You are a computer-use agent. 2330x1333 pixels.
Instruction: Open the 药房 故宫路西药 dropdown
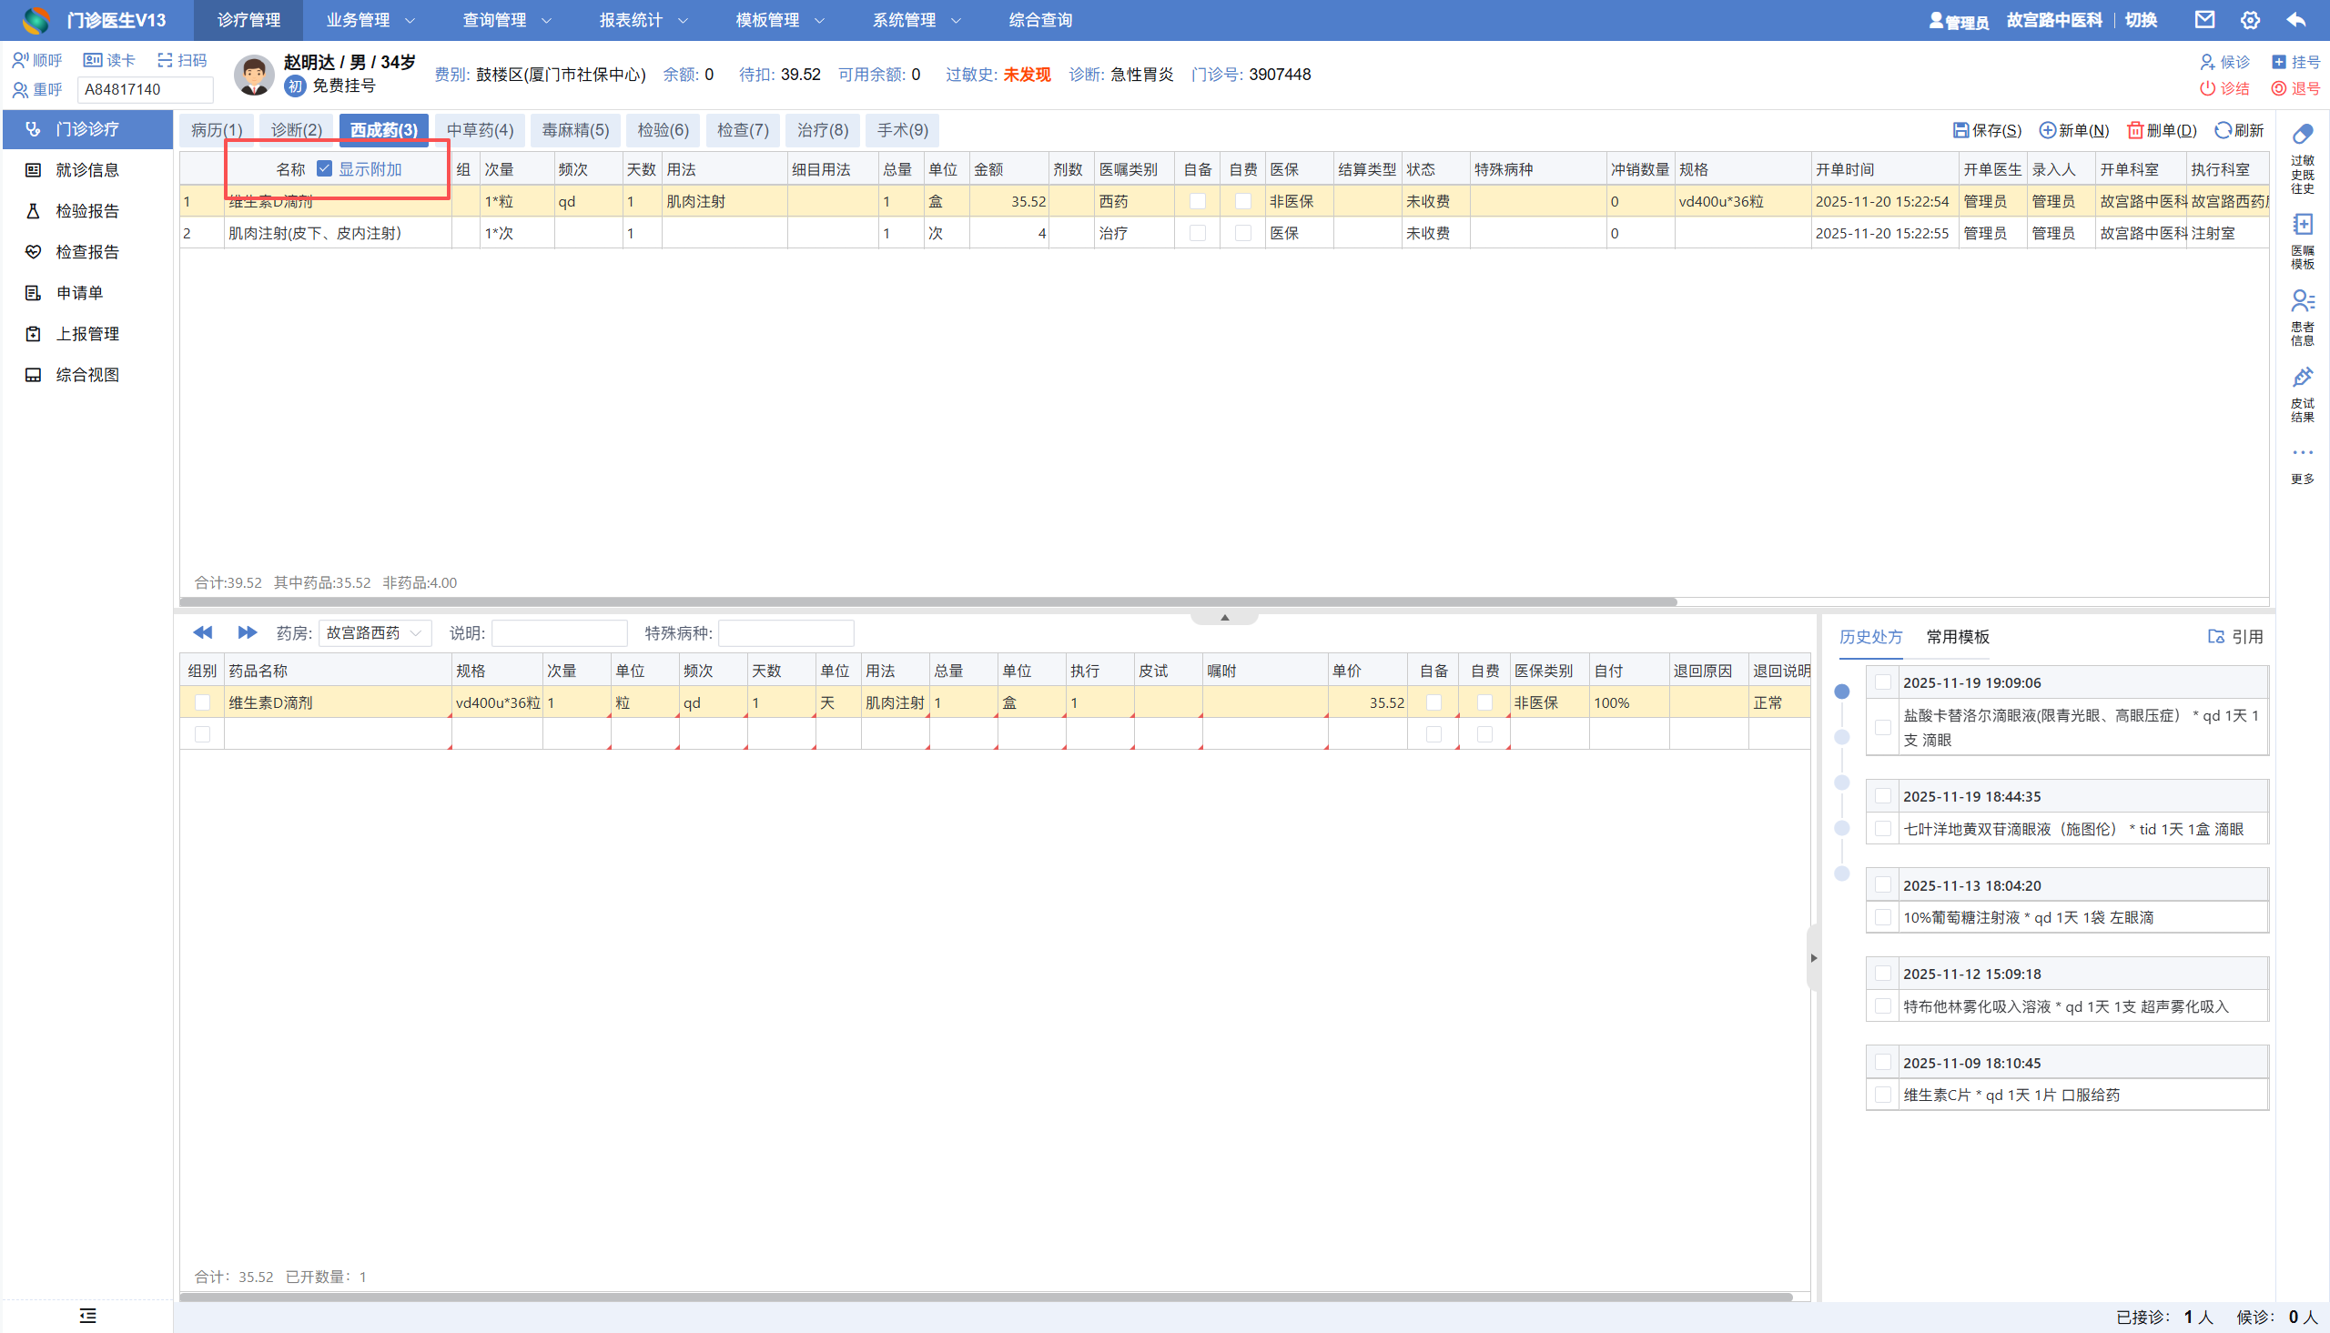tap(374, 632)
